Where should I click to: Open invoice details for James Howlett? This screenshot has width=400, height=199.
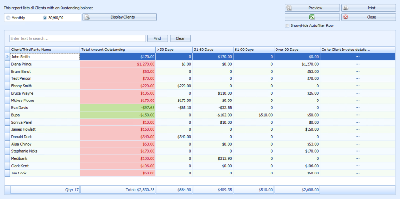pyautogui.click(x=357, y=129)
